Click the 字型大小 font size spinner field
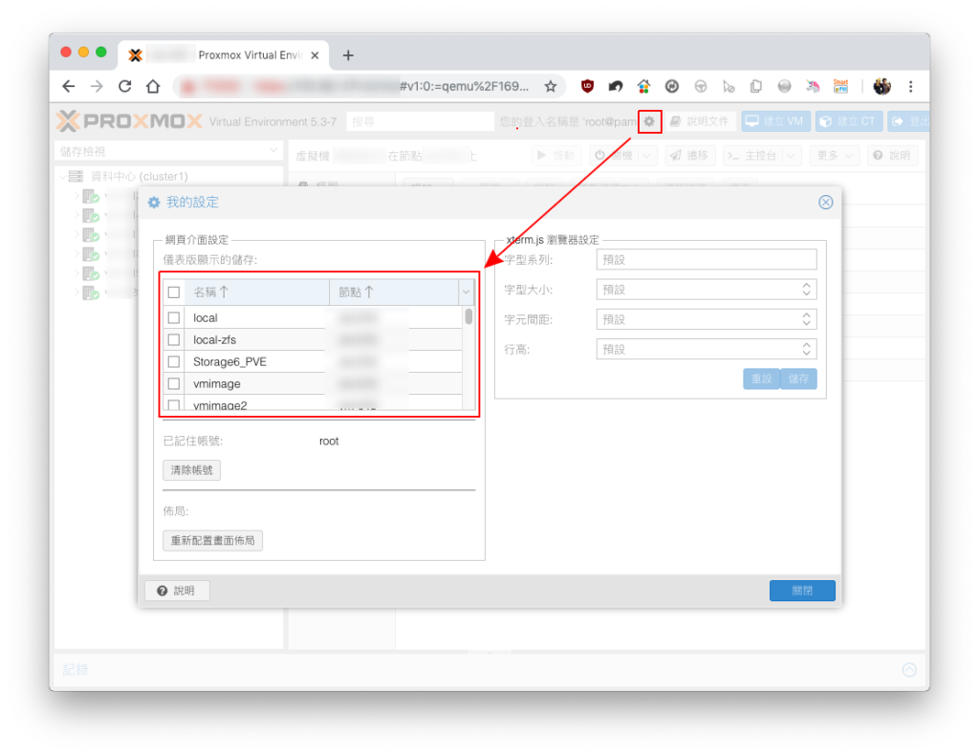The width and height of the screenshot is (979, 756). 707,290
